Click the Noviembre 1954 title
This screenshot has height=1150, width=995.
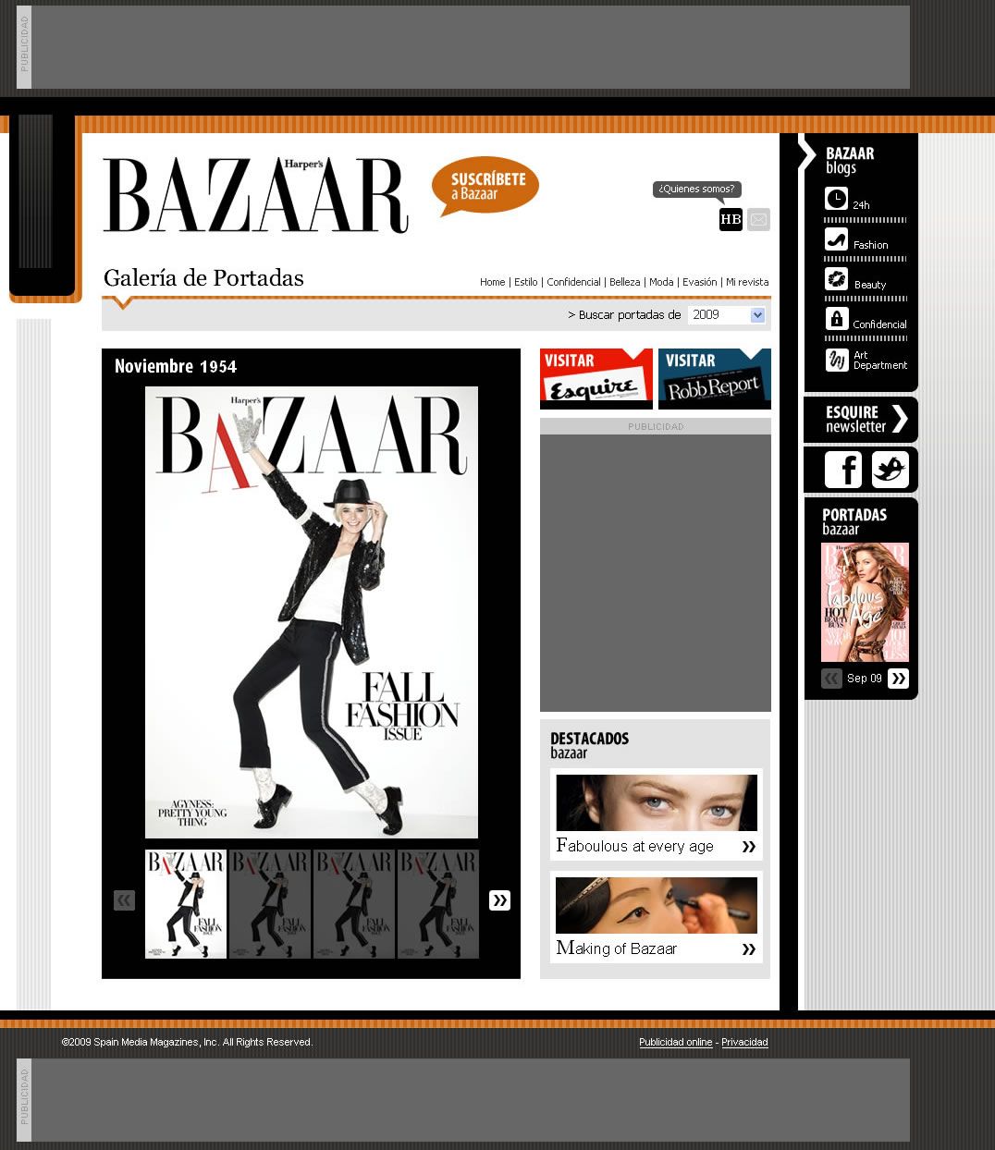(x=176, y=366)
